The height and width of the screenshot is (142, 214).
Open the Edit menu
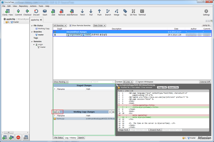[x=9, y=6]
